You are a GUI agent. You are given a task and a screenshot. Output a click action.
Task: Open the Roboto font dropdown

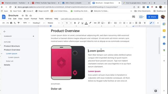point(54,23)
